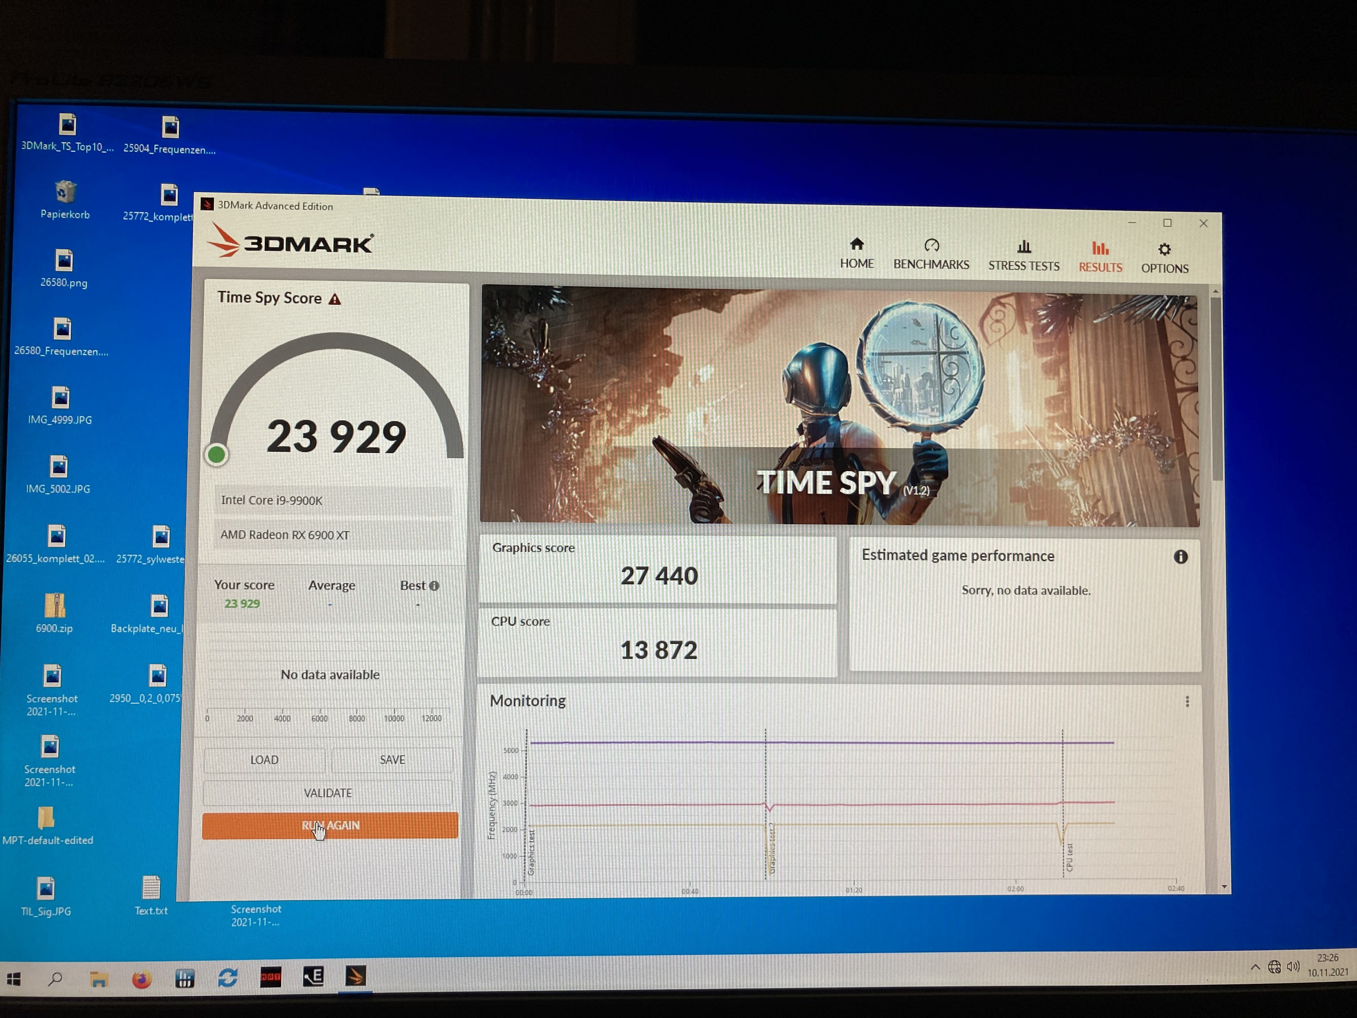Click the 3DMark taskbar icon
The image size is (1357, 1018).
[x=355, y=976]
